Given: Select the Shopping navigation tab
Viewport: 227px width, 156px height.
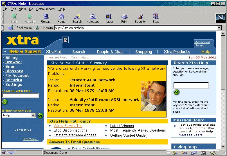Looking at the screenshot, I should (143, 52).
